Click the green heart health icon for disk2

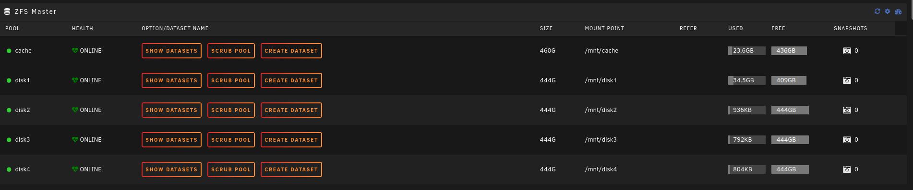coord(75,110)
